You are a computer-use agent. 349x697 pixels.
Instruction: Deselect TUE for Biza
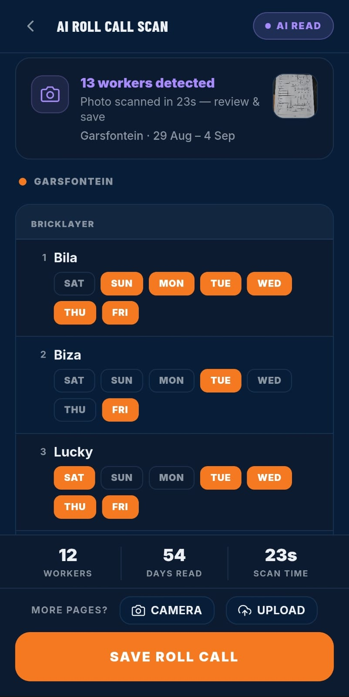pyautogui.click(x=221, y=381)
